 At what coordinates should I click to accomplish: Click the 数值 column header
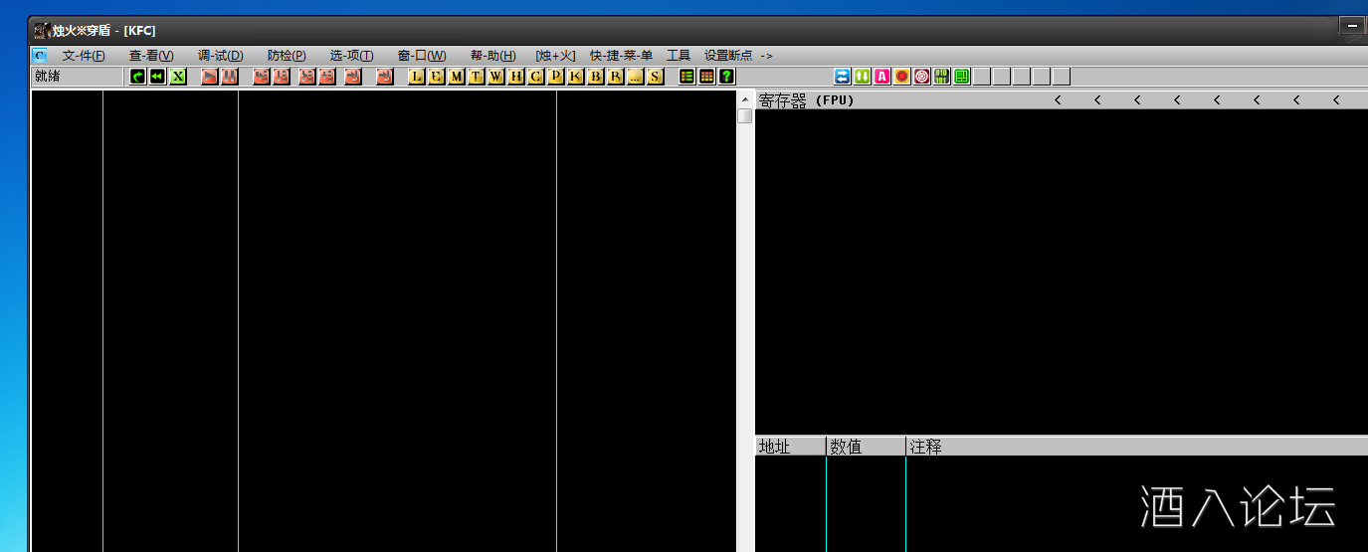click(866, 447)
